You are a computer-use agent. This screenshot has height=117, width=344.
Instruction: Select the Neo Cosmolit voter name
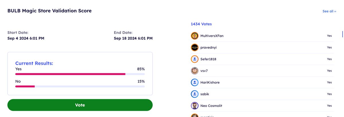(x=211, y=106)
